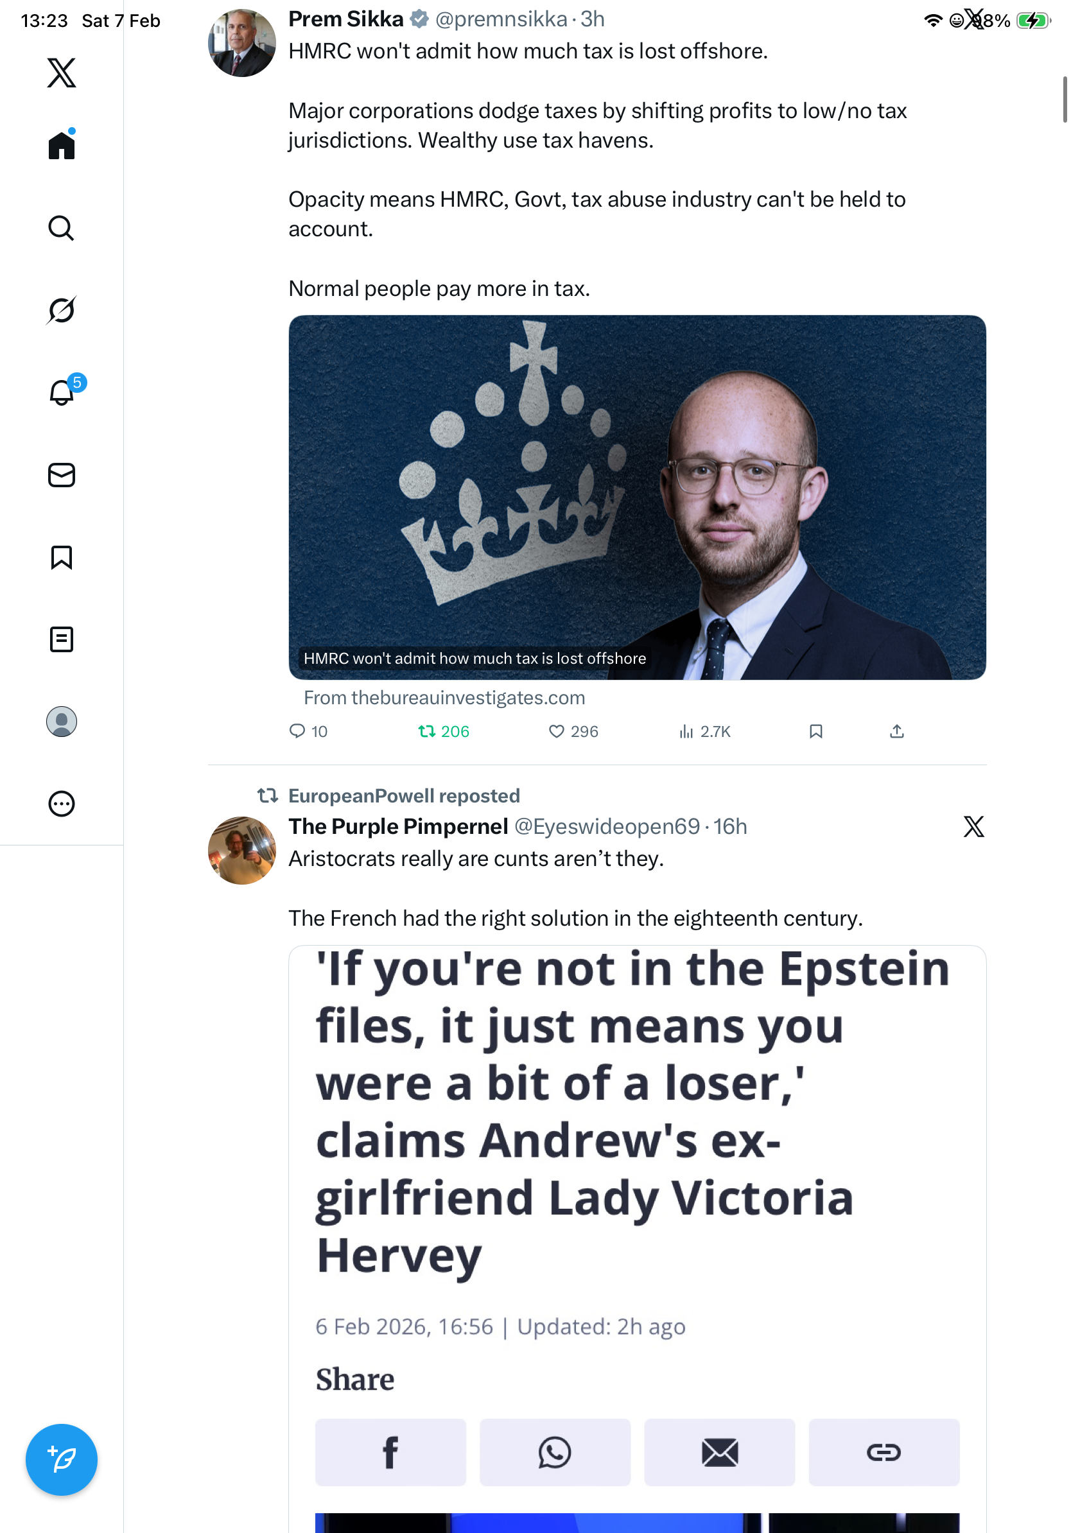Open the Home feed icon

(x=62, y=145)
